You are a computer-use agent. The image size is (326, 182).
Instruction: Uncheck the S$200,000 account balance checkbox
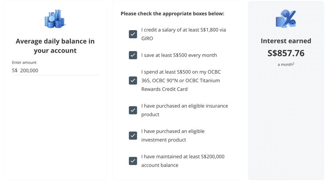(x=133, y=161)
